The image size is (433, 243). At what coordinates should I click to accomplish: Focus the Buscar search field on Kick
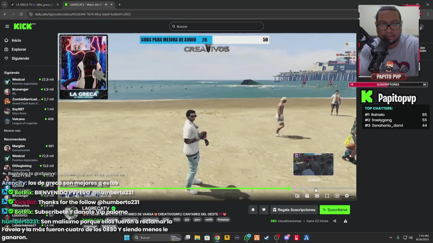pos(216,26)
